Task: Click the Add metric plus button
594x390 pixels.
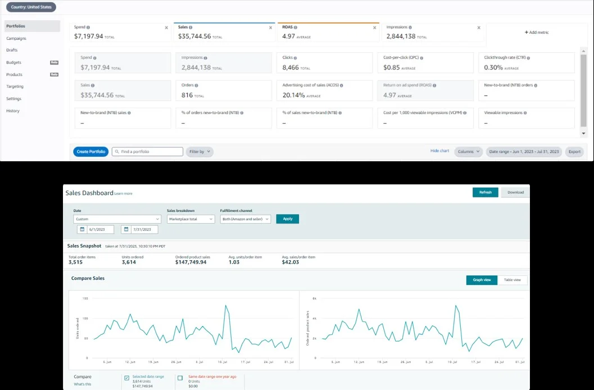Action: coord(537,32)
